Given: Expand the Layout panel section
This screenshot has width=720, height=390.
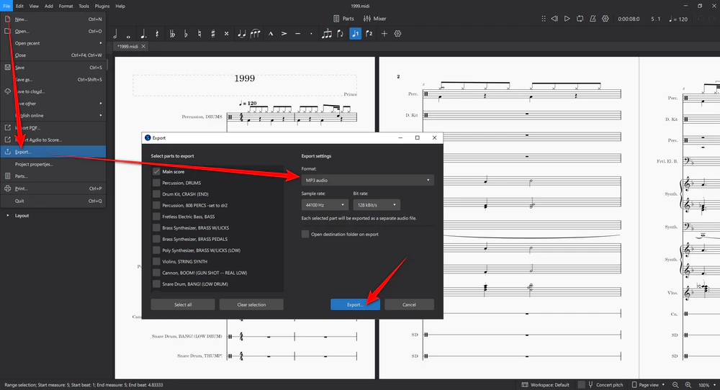Looking at the screenshot, I should (x=7, y=215).
